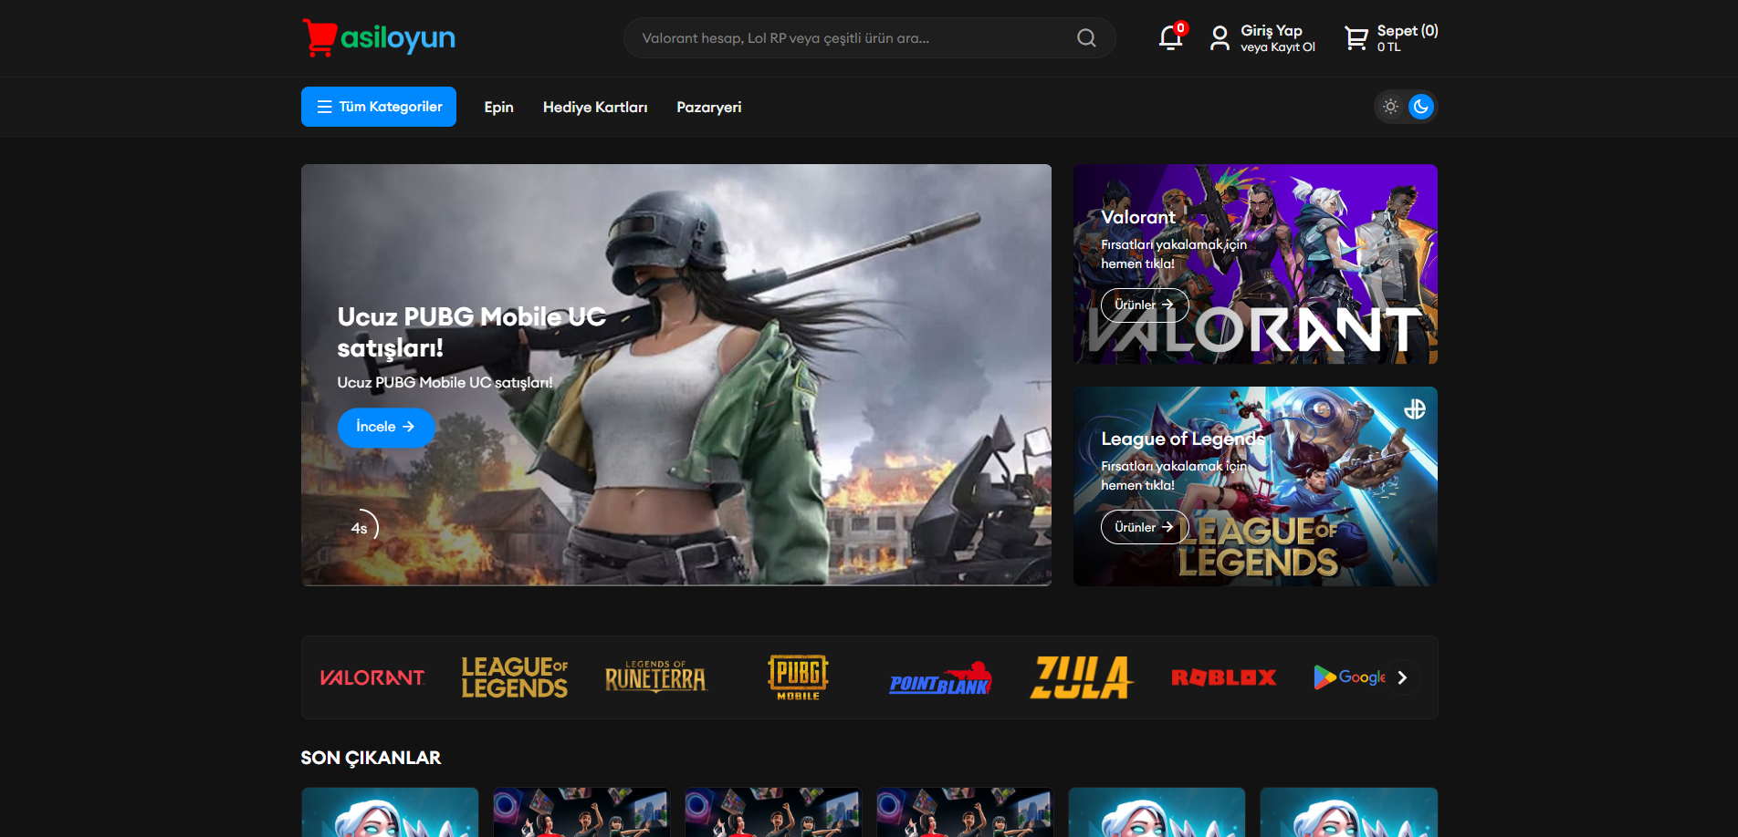Click the asiloyun shopping cart logo

coord(319,37)
